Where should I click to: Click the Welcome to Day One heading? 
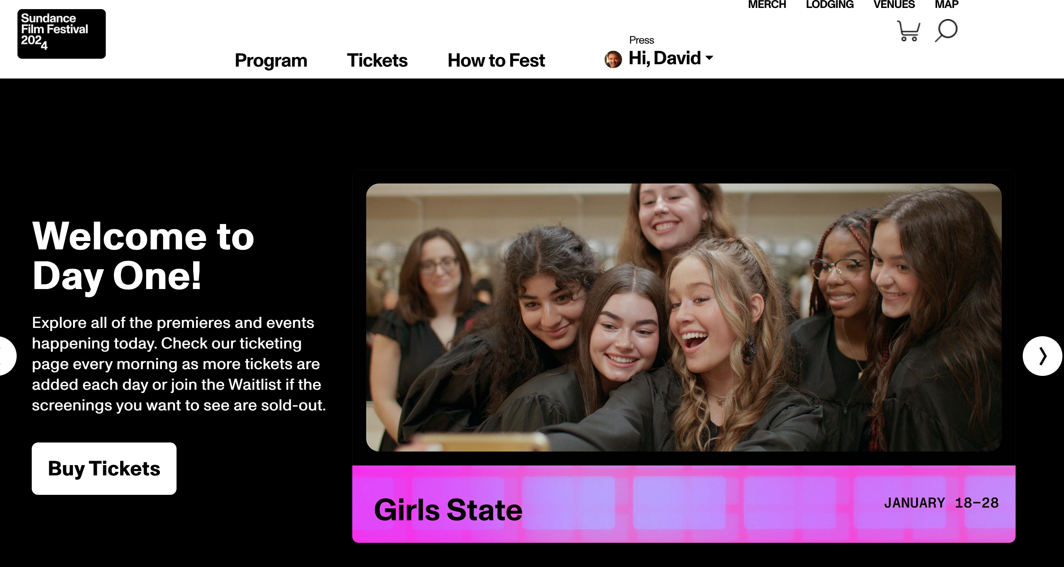point(143,256)
